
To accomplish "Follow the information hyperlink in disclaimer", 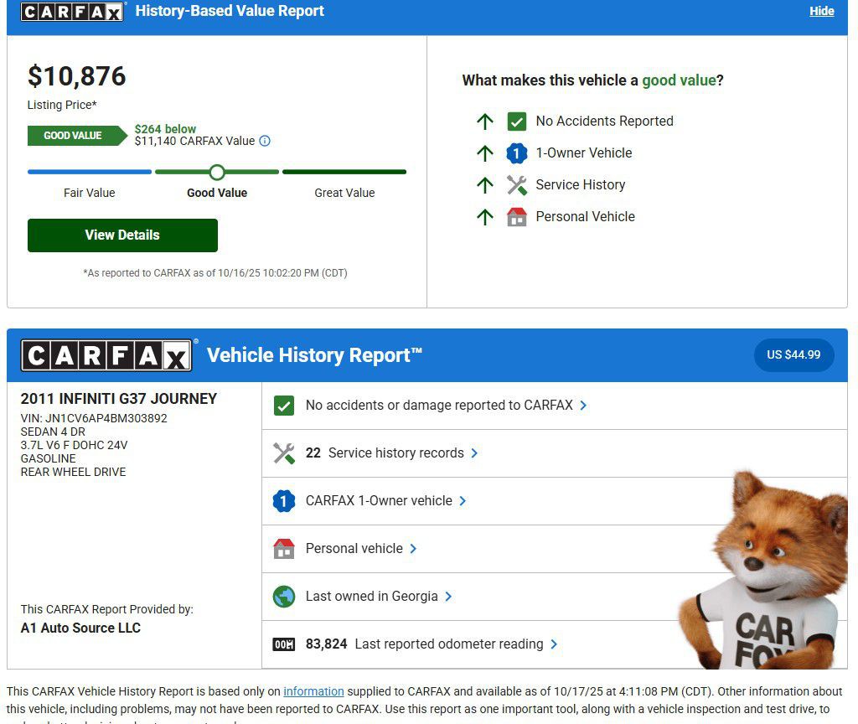I will pos(313,691).
